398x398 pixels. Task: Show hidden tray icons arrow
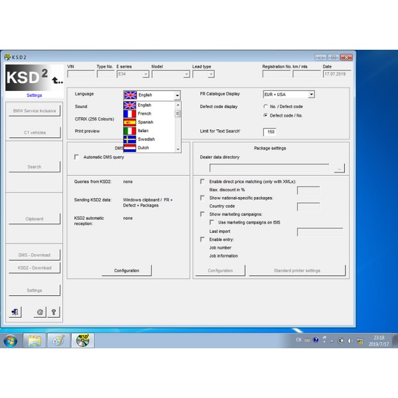click(x=332, y=341)
